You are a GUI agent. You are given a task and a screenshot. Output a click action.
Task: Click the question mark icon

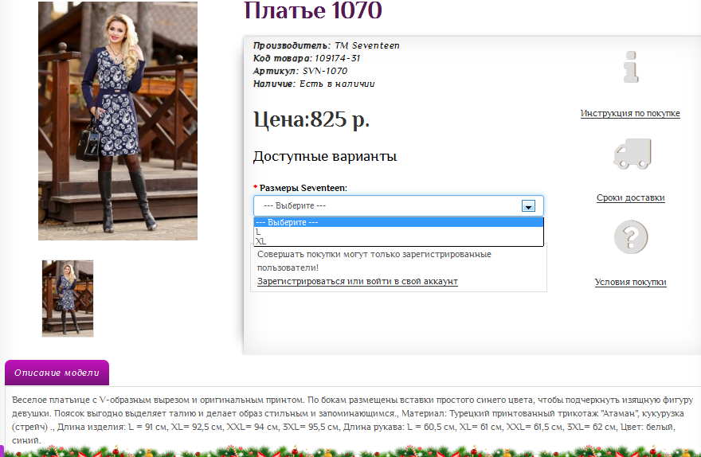[x=631, y=236]
